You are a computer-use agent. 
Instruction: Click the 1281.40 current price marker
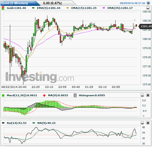(x=145, y=26)
